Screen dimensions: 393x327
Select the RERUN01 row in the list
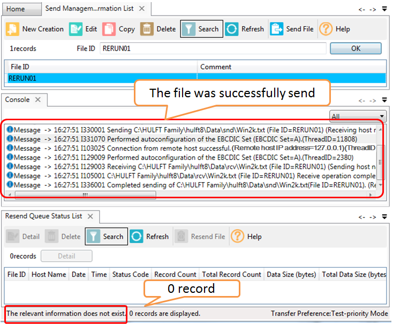point(102,78)
